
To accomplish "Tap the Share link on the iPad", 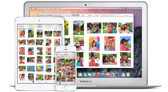I will [x=60, y=29].
